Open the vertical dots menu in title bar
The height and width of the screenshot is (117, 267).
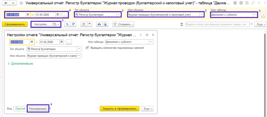click(x=258, y=3)
